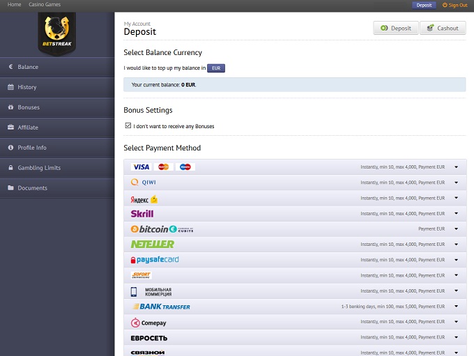Click the Cashout button
This screenshot has height=356, width=474.
point(443,29)
